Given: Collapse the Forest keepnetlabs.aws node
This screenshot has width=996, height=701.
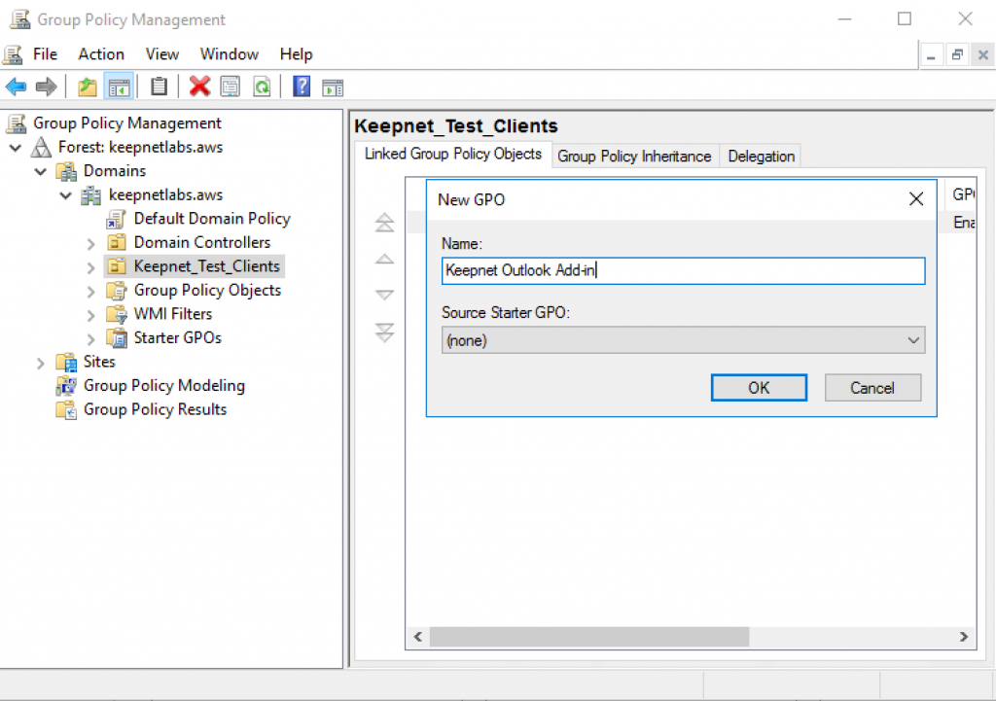Looking at the screenshot, I should point(16,148).
